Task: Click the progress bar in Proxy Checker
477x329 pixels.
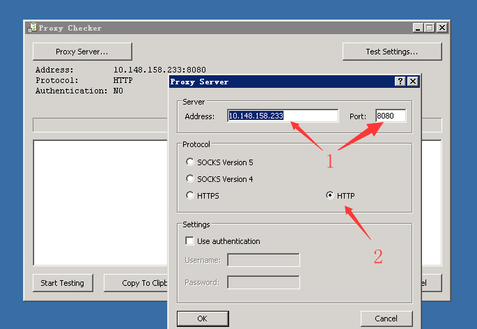Action: (x=100, y=125)
